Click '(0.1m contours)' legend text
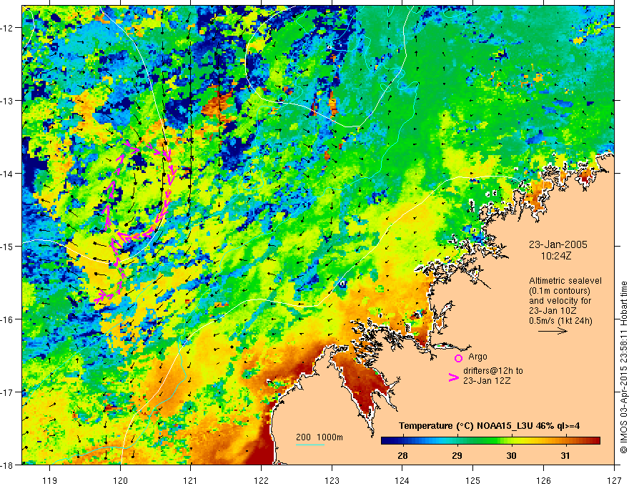Image resolution: width=629 pixels, height=486 pixels. click(x=560, y=291)
